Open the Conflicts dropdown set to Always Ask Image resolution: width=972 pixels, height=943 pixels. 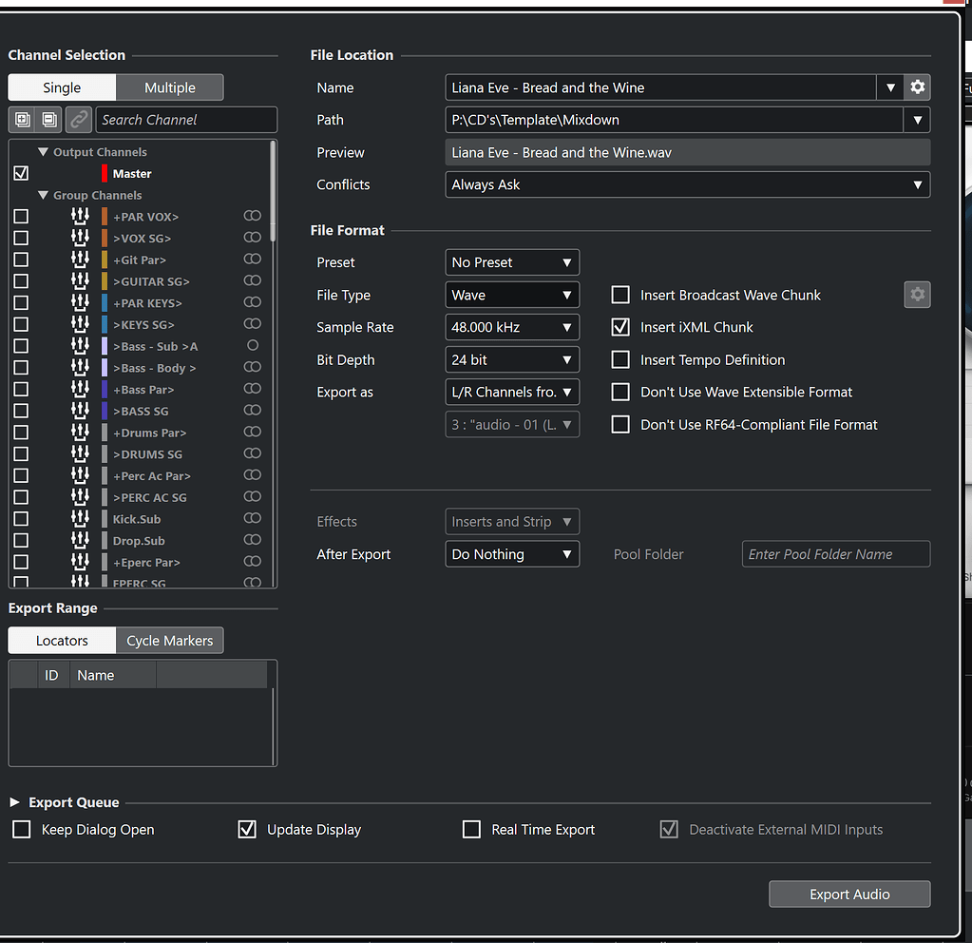point(687,184)
